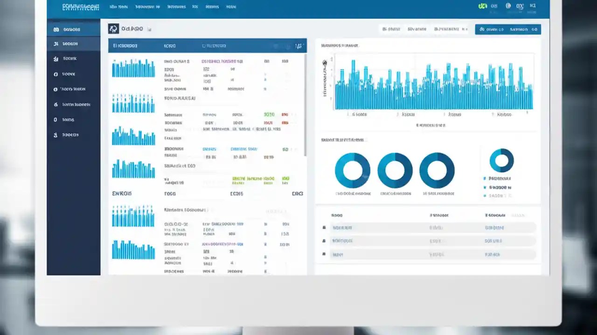Click the logo icon beside the page title

point(112,28)
